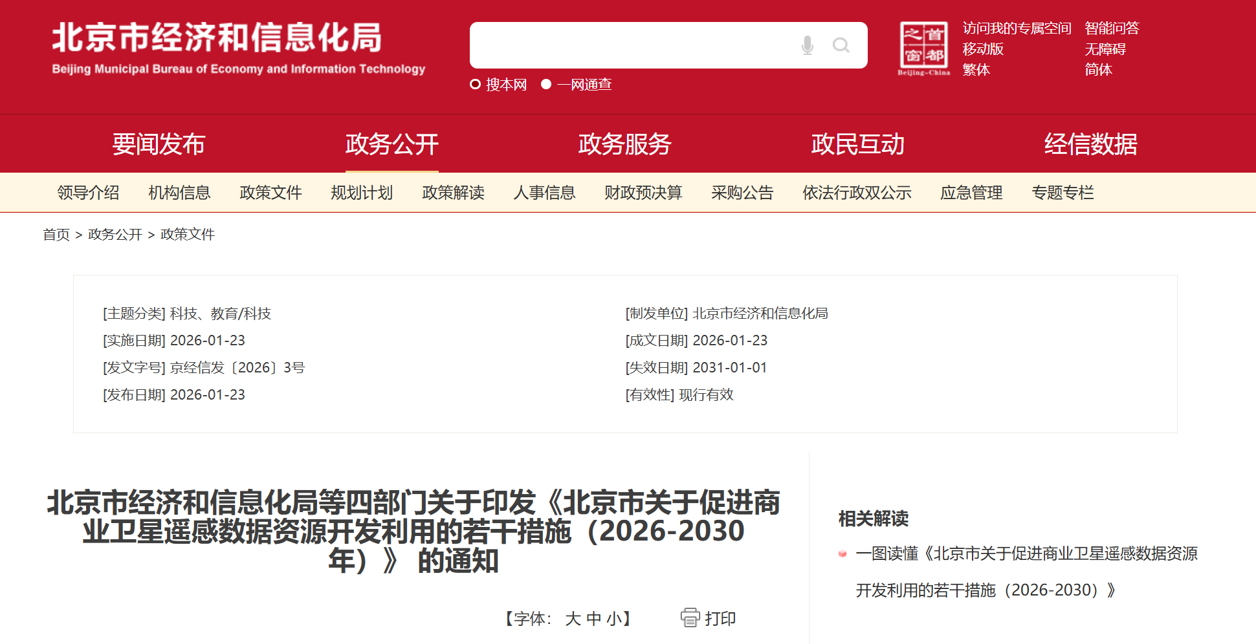Click into the search input field
The width and height of the screenshot is (1256, 644).
[x=631, y=45]
